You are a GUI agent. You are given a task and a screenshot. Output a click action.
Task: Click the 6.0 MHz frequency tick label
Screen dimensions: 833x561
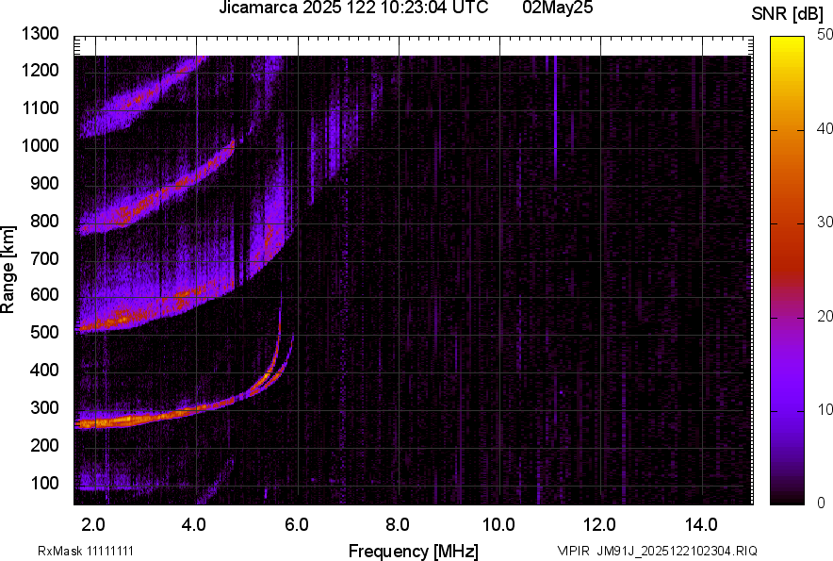(x=297, y=524)
